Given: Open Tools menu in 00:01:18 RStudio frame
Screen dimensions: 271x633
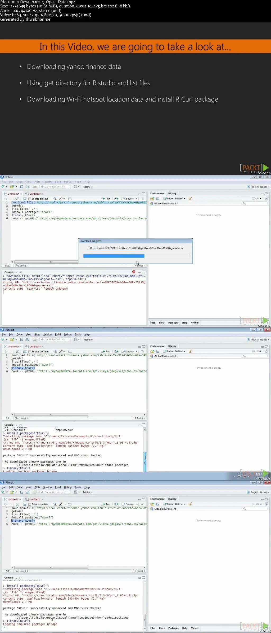Looking at the screenshot, I should click(78, 334).
